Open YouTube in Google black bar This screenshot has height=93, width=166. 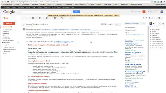coord(39,7)
